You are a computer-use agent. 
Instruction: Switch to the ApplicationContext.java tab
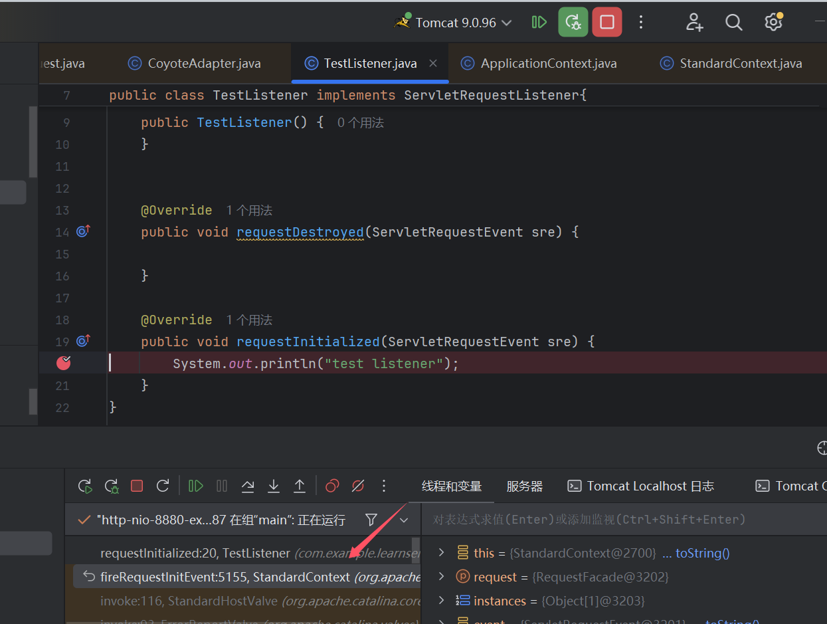click(x=539, y=64)
